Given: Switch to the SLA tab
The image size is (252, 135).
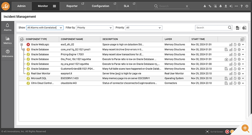Looking at the screenshot, I should pyautogui.click(x=126, y=6).
